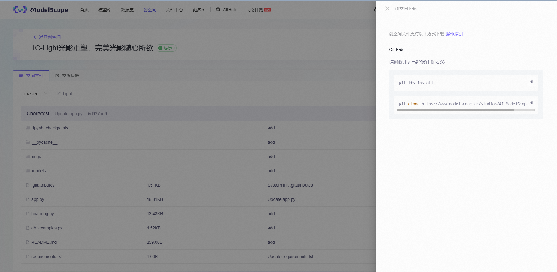Viewport: 557px width, 272px height.
Task: Click the IC-Light breadcrumb path
Action: [x=65, y=94]
